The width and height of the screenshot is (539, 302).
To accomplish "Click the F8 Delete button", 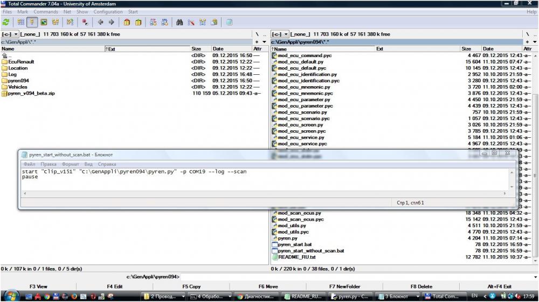I will click(x=421, y=286).
